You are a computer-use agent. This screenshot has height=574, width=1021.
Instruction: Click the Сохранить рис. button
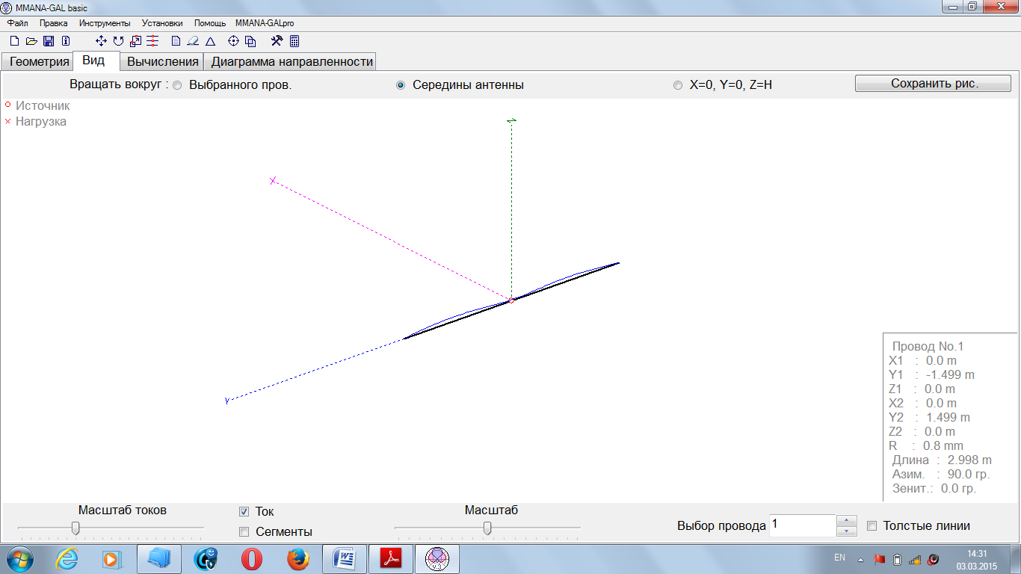(x=934, y=84)
